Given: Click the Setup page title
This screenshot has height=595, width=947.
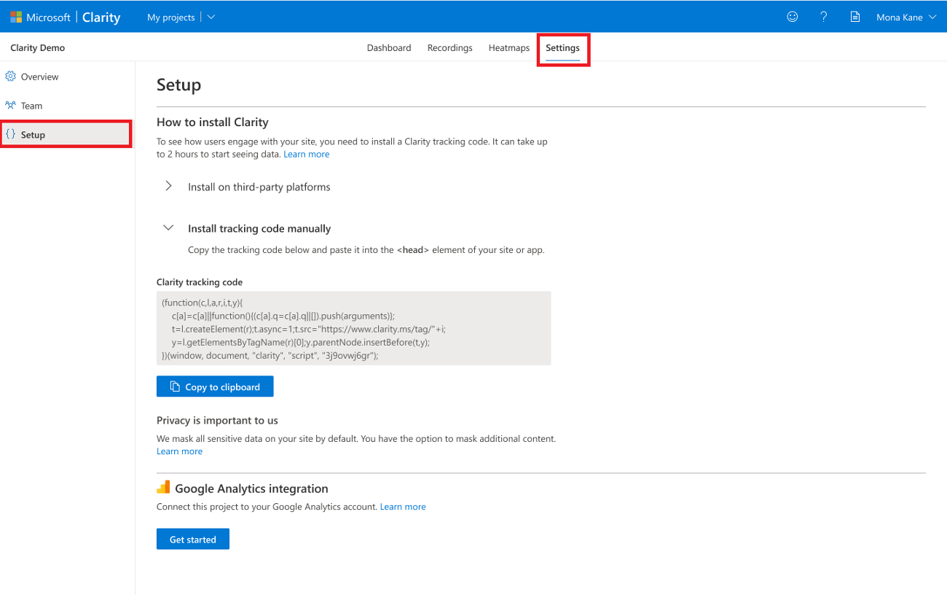Looking at the screenshot, I should pos(178,85).
